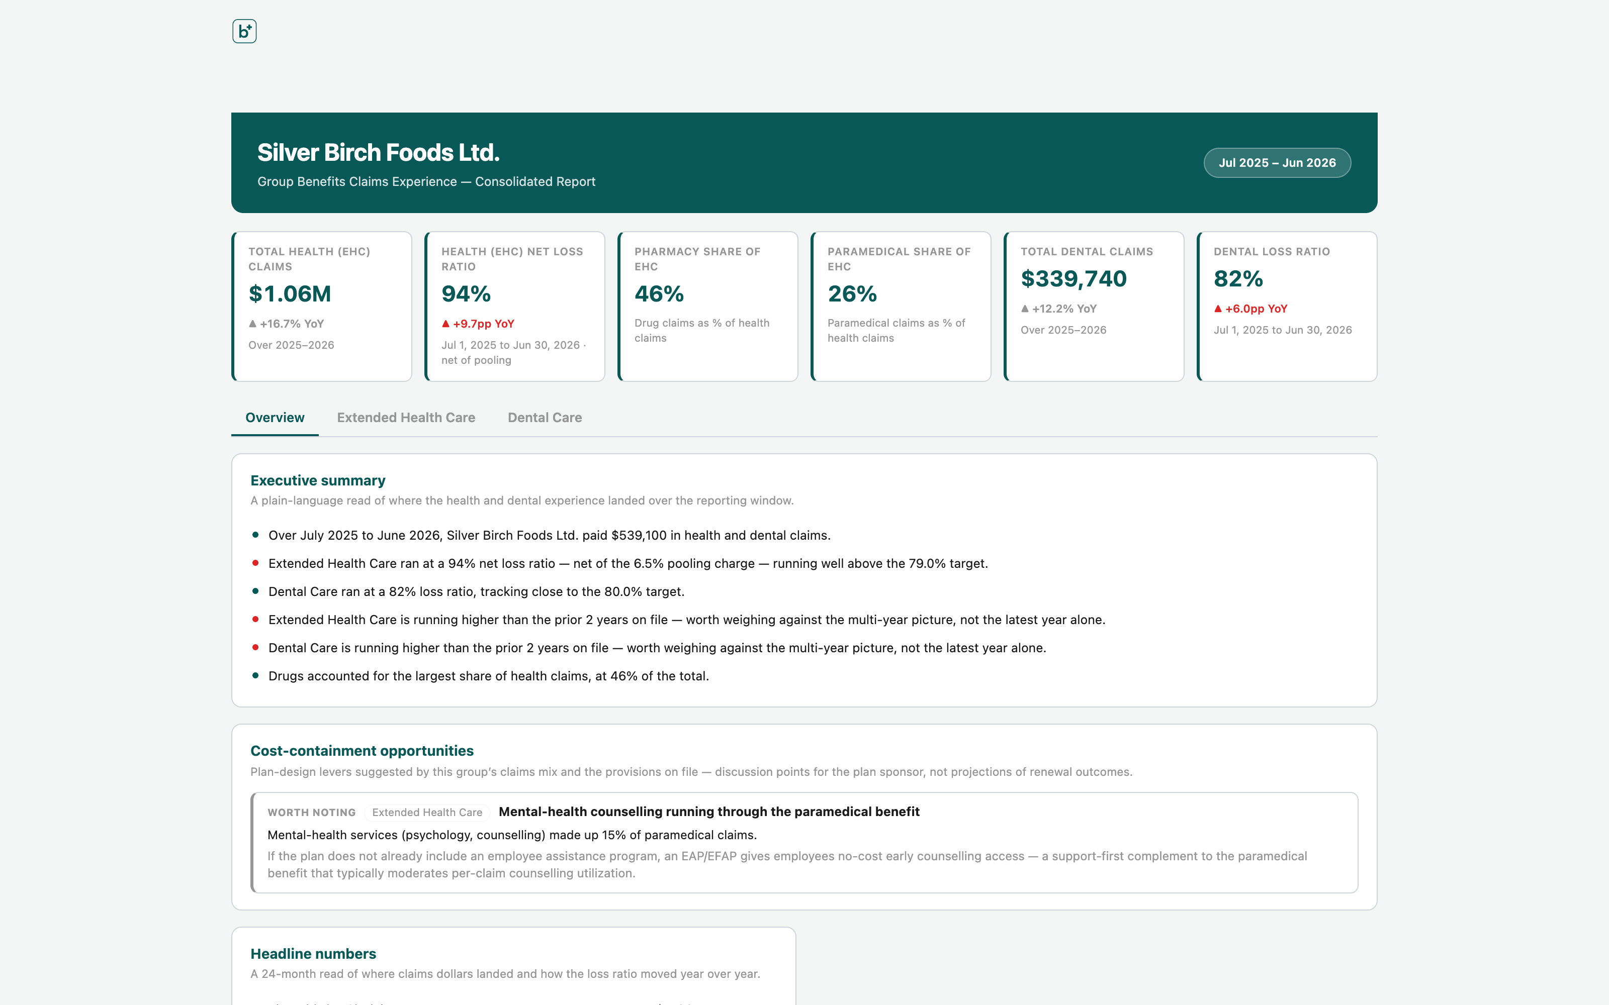The width and height of the screenshot is (1609, 1005).
Task: Click the grey triangle beside +16.7% YoY
Action: 252,324
